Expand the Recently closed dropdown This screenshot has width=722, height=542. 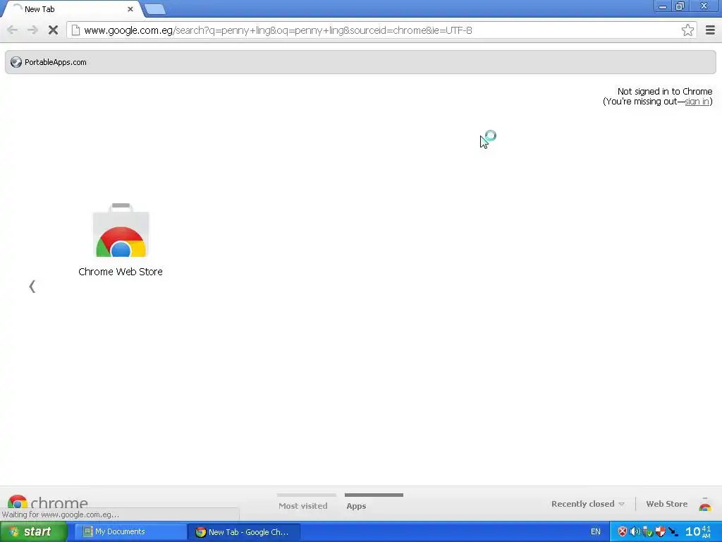coord(587,504)
